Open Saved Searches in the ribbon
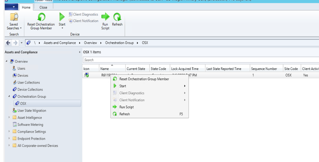Screen dimensions: 319x162 pyautogui.click(x=14, y=21)
